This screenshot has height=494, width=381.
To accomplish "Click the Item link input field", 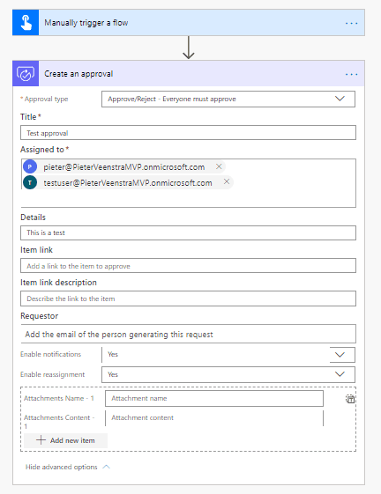I will click(188, 266).
